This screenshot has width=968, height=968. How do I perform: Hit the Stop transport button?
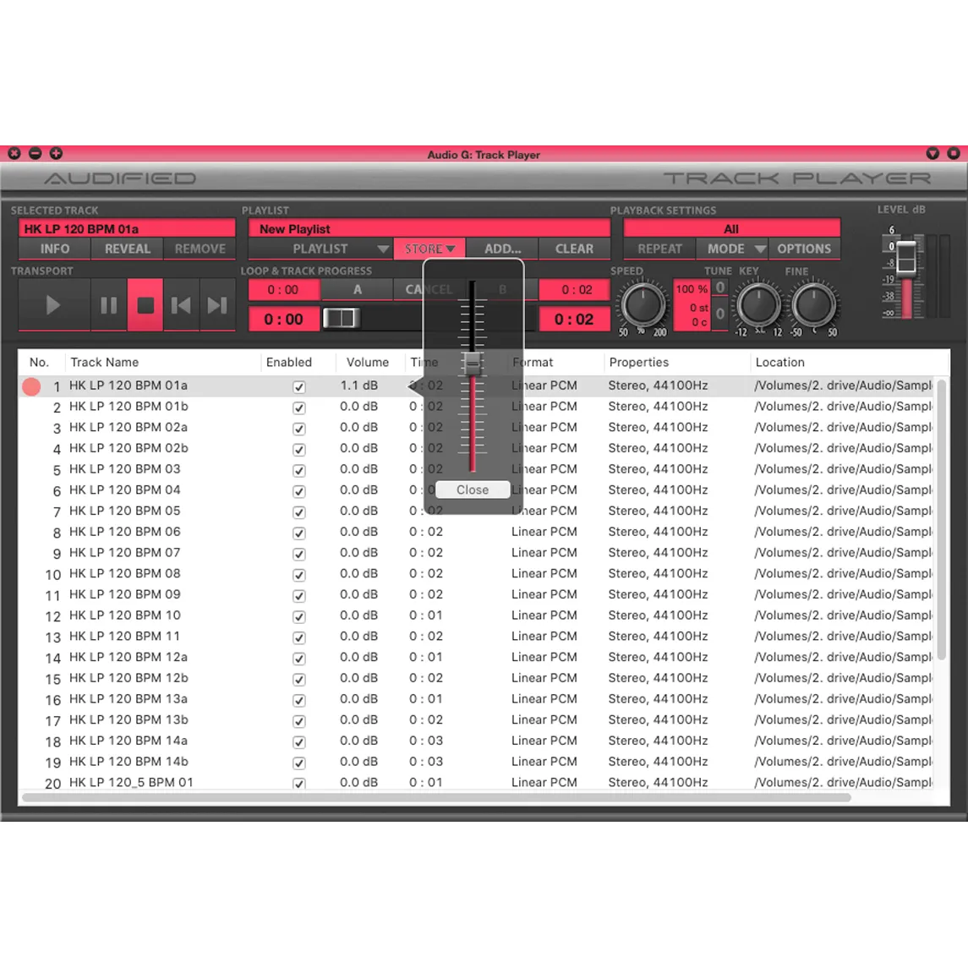pyautogui.click(x=145, y=305)
